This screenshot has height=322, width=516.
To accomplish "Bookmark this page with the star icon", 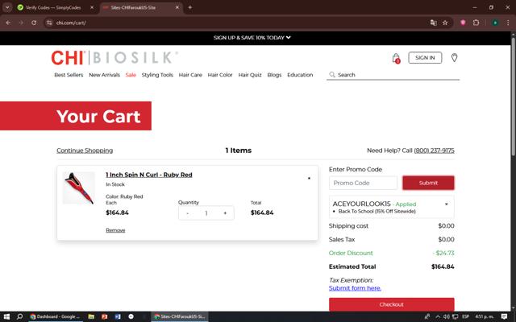I will click(445, 23).
